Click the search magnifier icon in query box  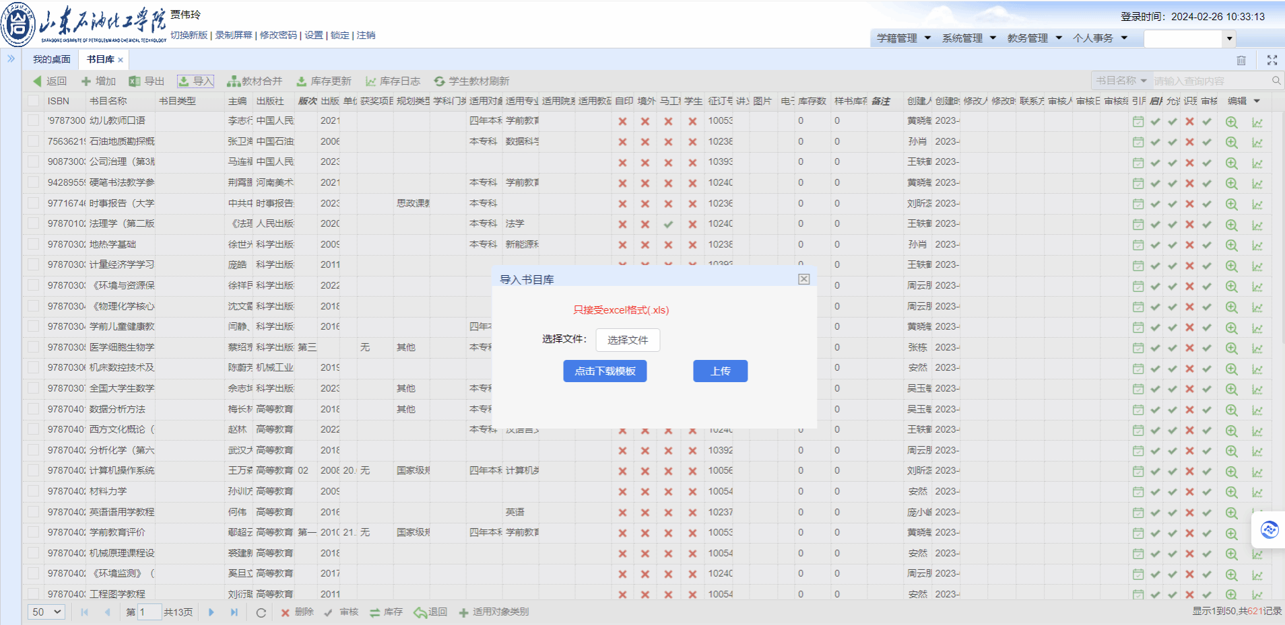pyautogui.click(x=1276, y=81)
